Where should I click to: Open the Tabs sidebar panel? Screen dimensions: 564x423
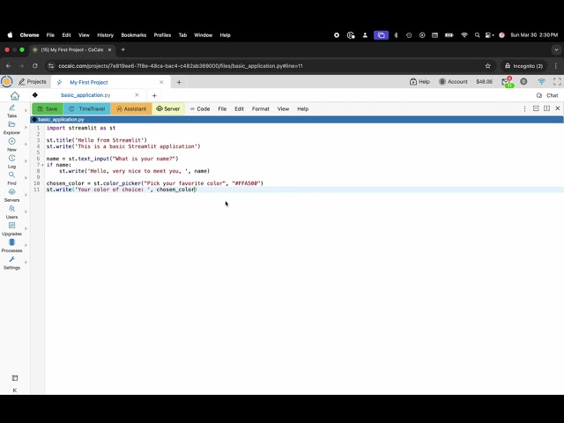click(x=11, y=111)
